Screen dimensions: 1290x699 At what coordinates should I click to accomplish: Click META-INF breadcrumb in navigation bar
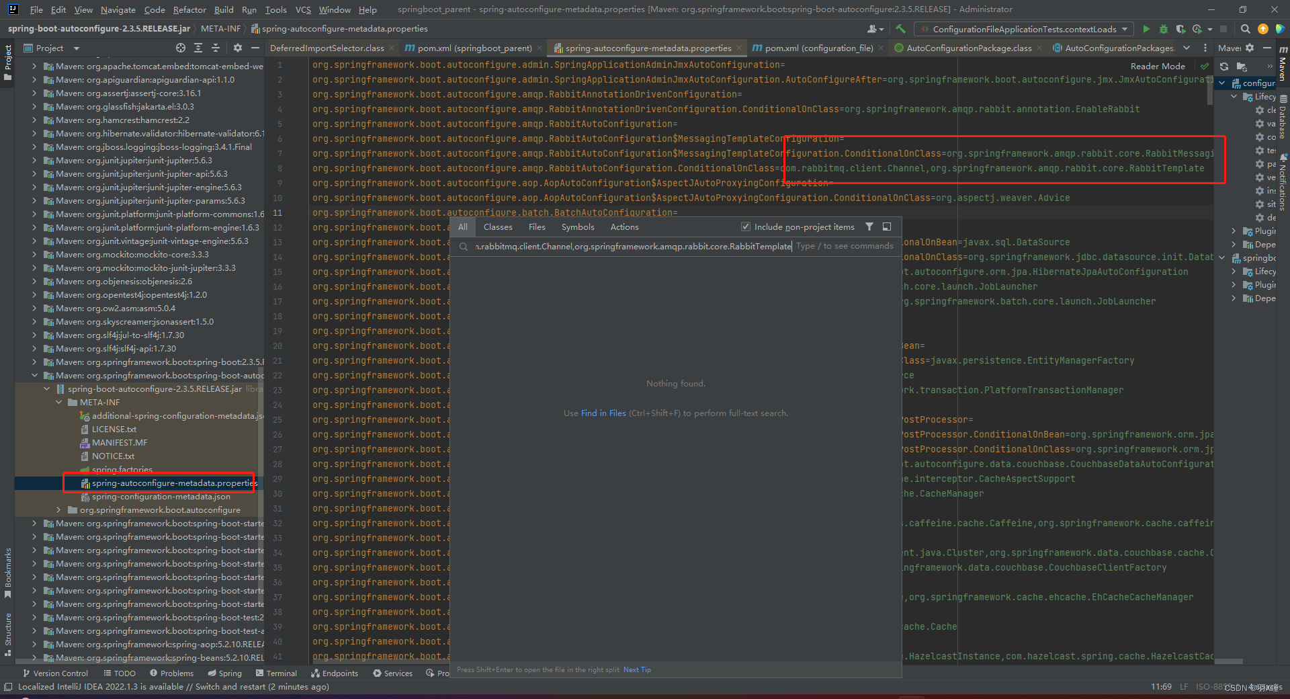pos(220,29)
